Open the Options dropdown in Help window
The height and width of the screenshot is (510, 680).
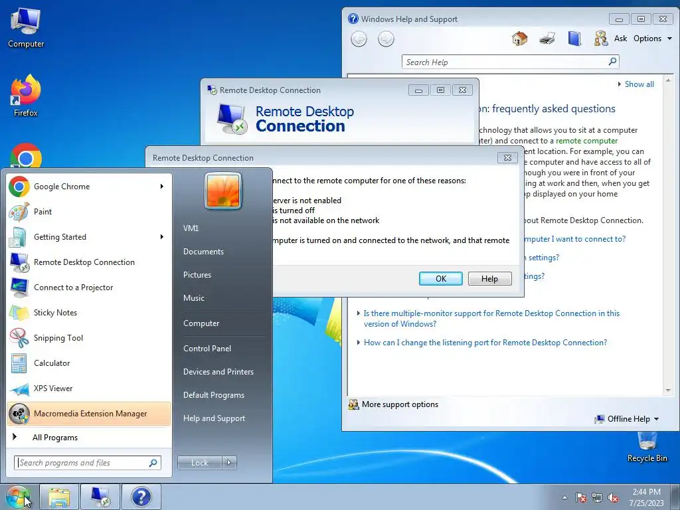coord(653,39)
